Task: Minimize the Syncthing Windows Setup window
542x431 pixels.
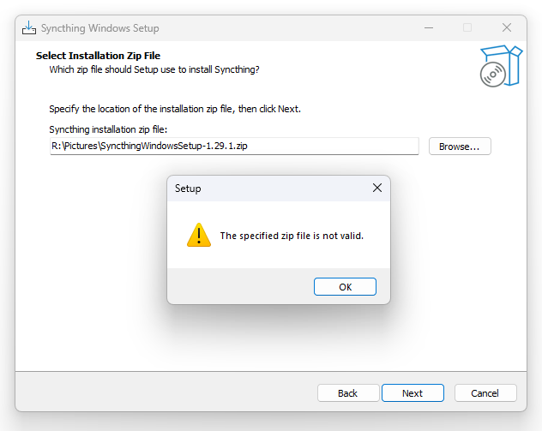Action: pyautogui.click(x=428, y=27)
